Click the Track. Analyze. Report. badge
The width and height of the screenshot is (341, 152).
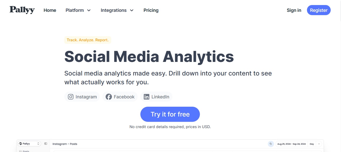pyautogui.click(x=88, y=40)
